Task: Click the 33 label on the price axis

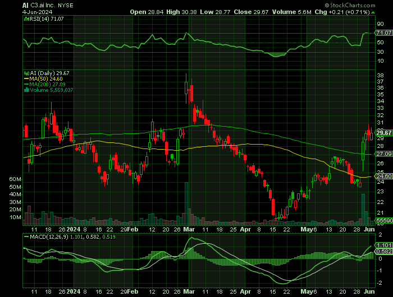Action: (x=380, y=108)
